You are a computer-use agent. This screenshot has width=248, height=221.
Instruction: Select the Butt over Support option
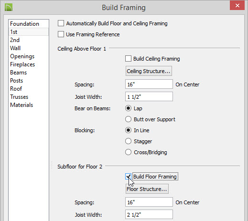point(128,119)
